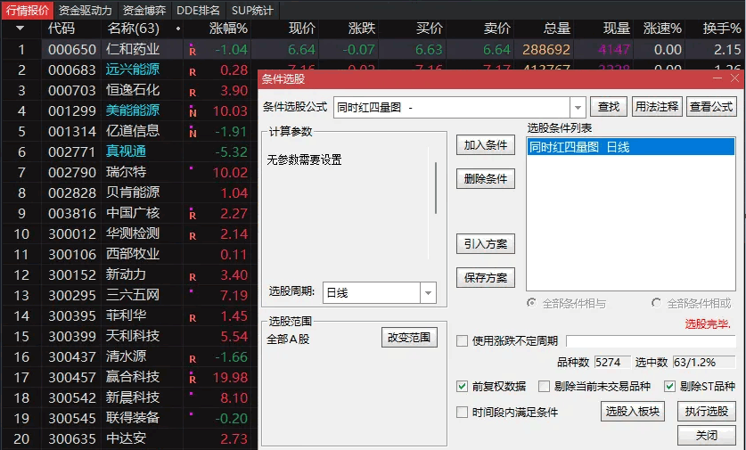The image size is (746, 450).
Task: Select stock 三六五网 name
Action: point(133,295)
